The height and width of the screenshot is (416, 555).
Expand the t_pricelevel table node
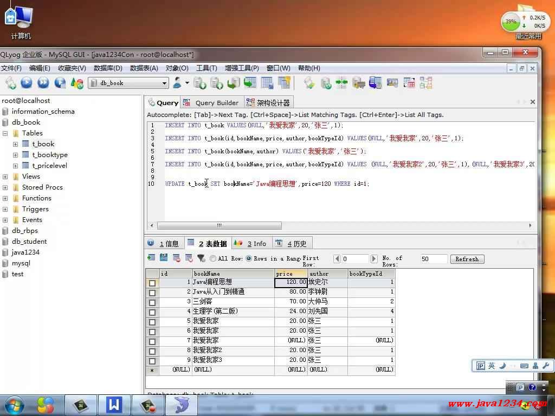click(x=15, y=166)
